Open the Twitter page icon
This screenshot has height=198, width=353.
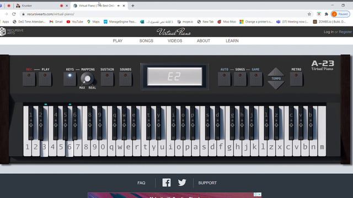pyautogui.click(x=182, y=182)
